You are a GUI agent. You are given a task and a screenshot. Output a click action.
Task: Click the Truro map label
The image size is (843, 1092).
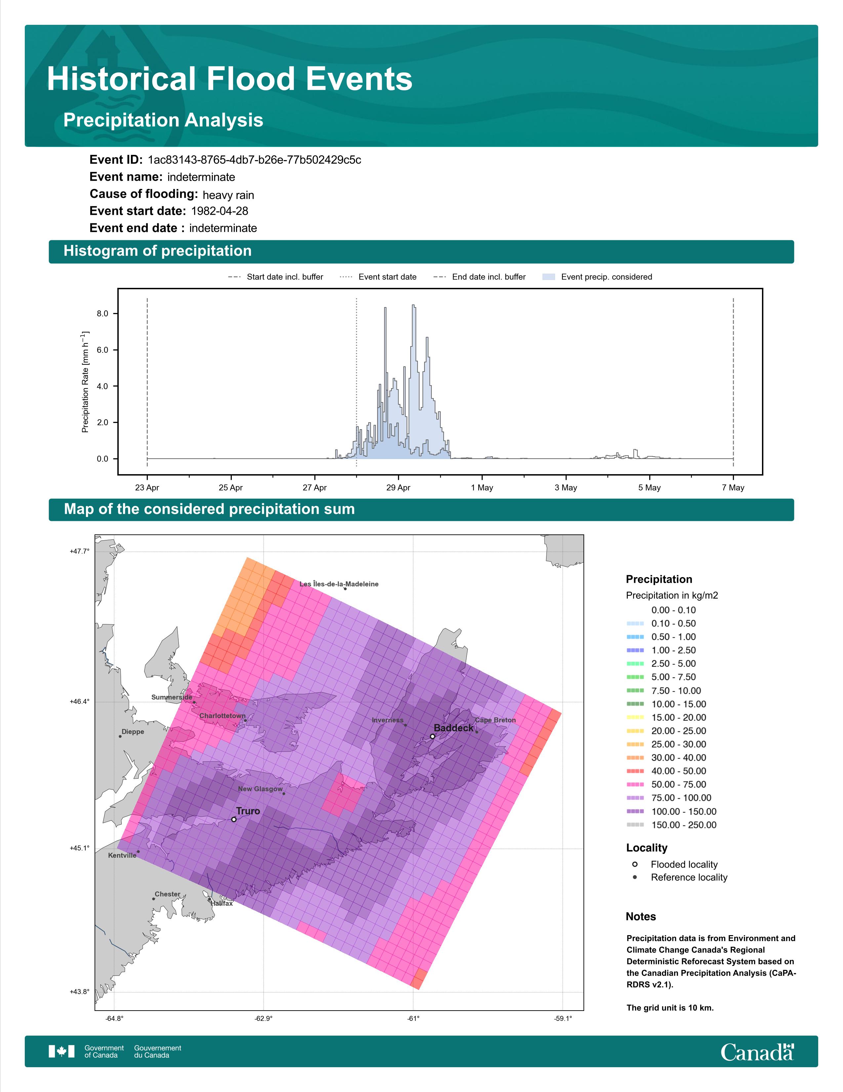(x=248, y=811)
